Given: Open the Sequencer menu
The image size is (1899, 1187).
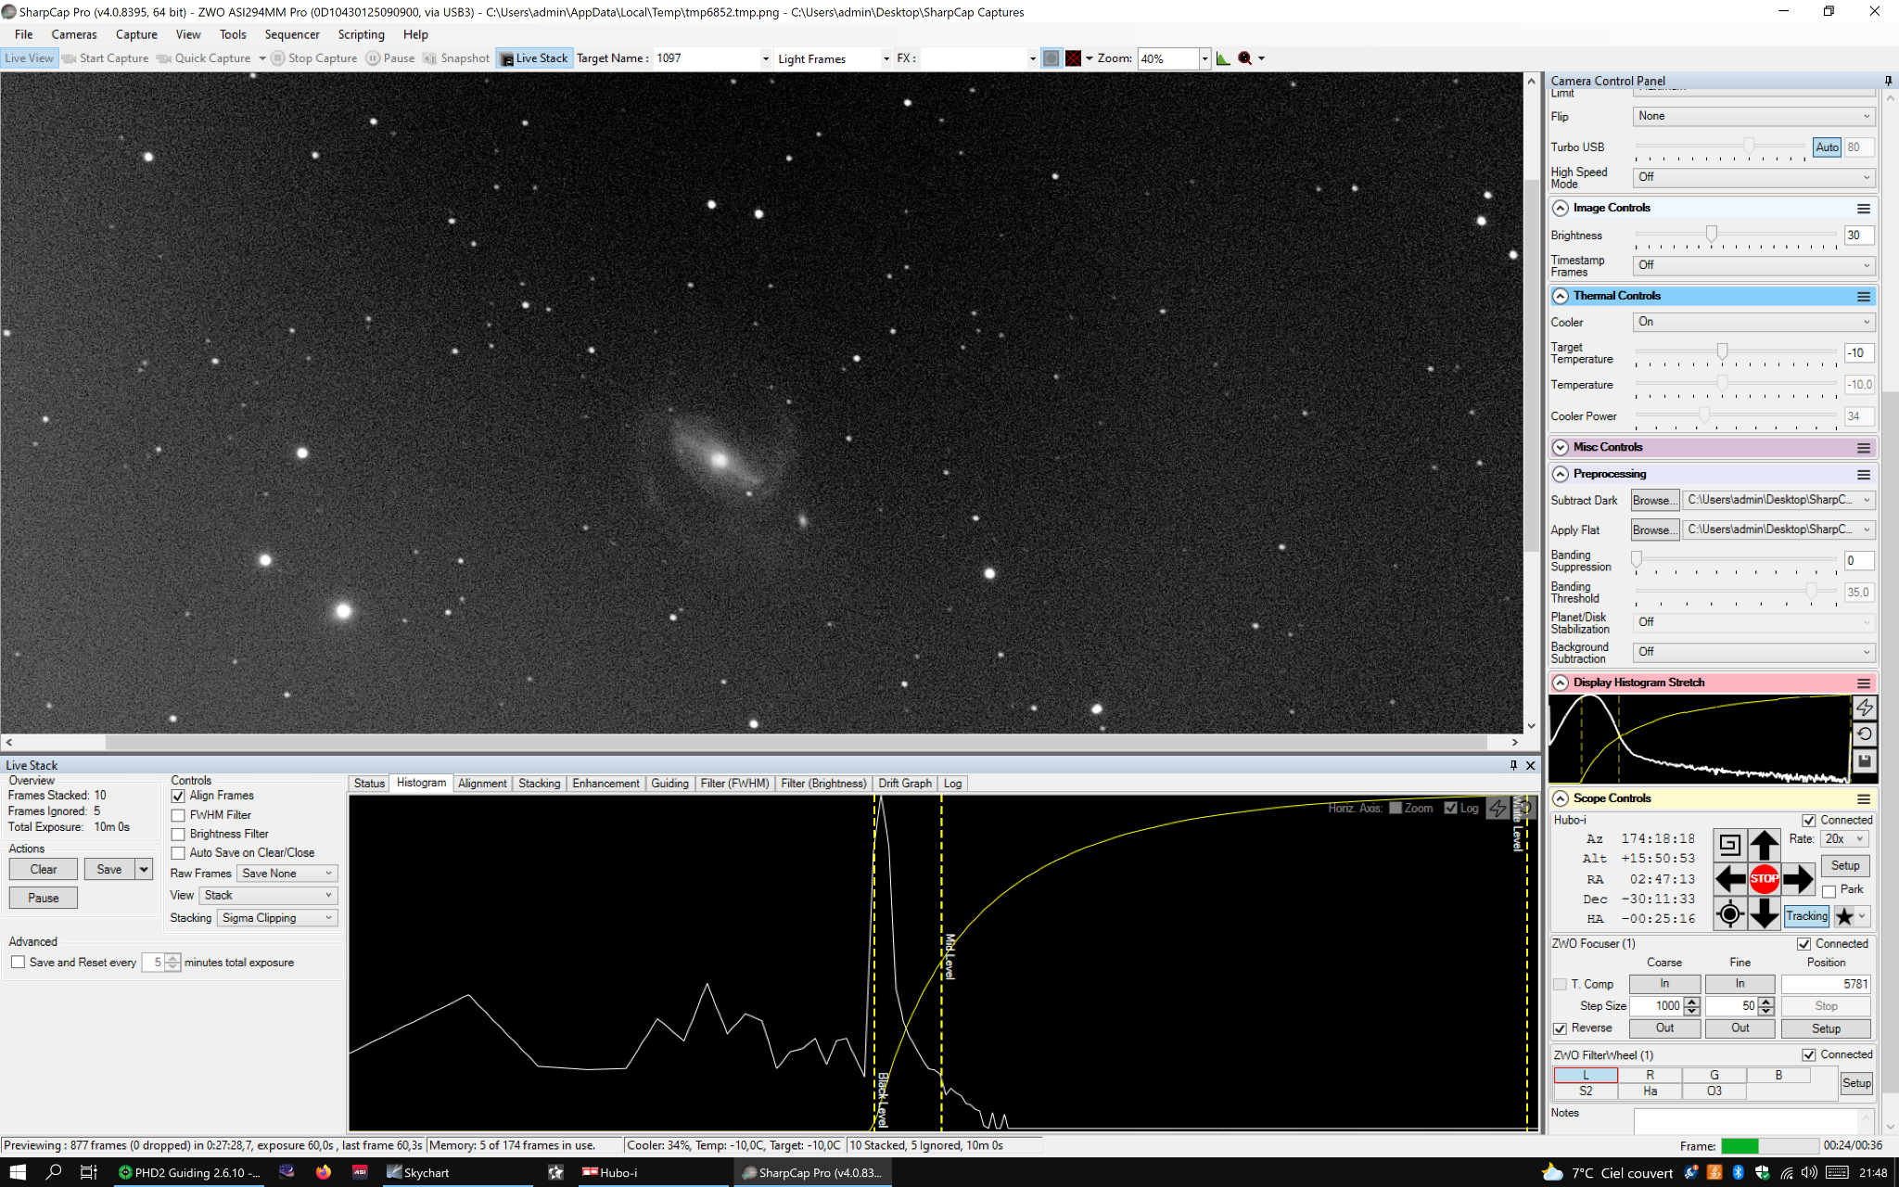Looking at the screenshot, I should 291,34.
